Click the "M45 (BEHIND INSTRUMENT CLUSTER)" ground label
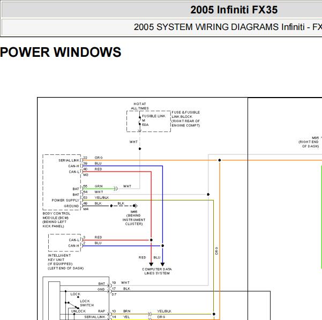The image size is (322, 320). (134, 218)
